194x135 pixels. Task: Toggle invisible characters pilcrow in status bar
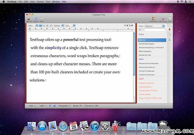(x=50, y=106)
